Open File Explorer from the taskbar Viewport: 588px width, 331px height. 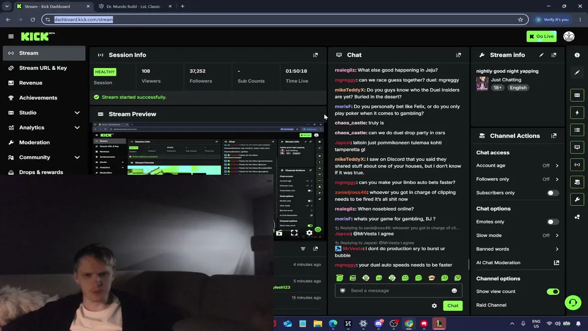pos(318,324)
